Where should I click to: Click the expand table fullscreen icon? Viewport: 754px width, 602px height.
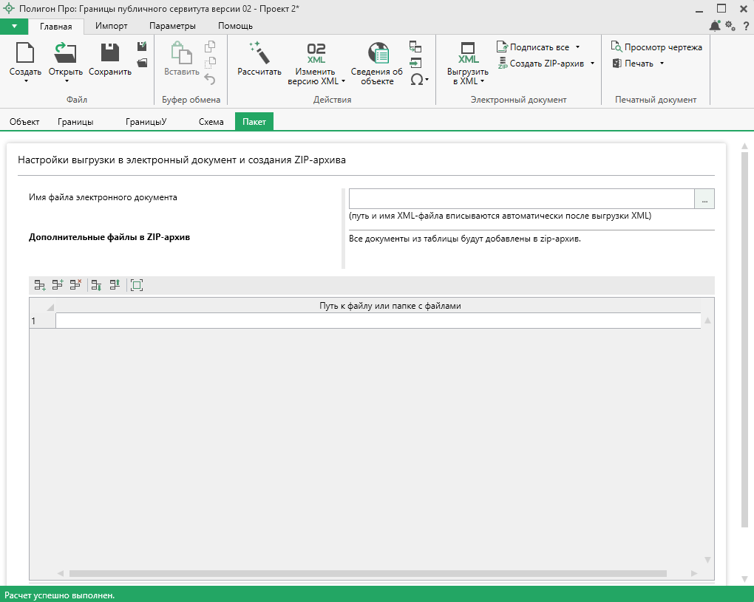(136, 285)
